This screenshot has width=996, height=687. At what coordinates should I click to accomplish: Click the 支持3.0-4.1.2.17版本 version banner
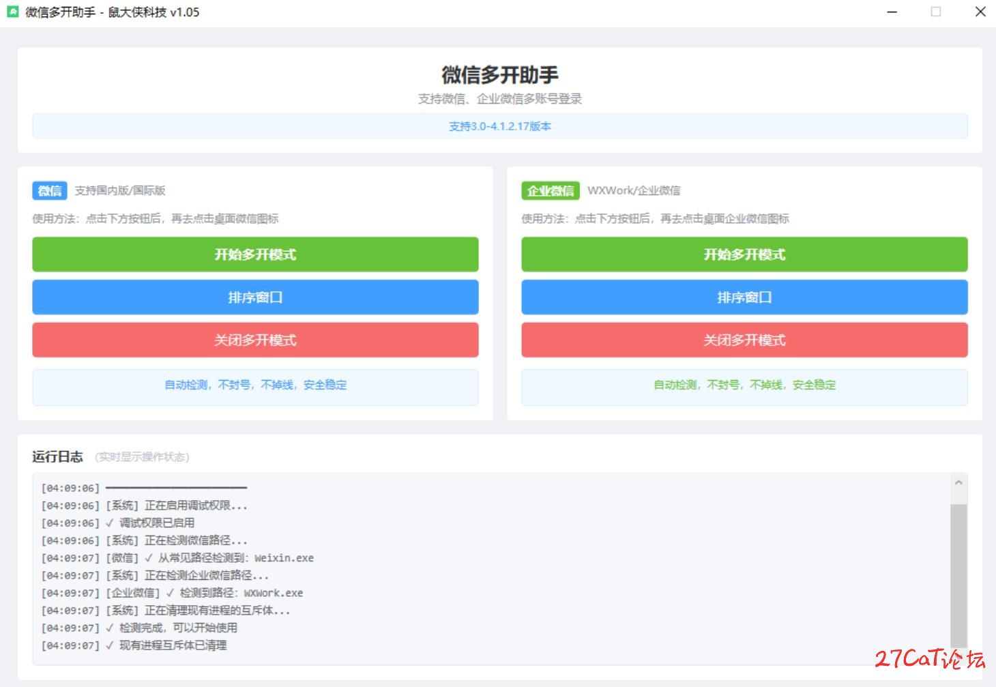(499, 126)
